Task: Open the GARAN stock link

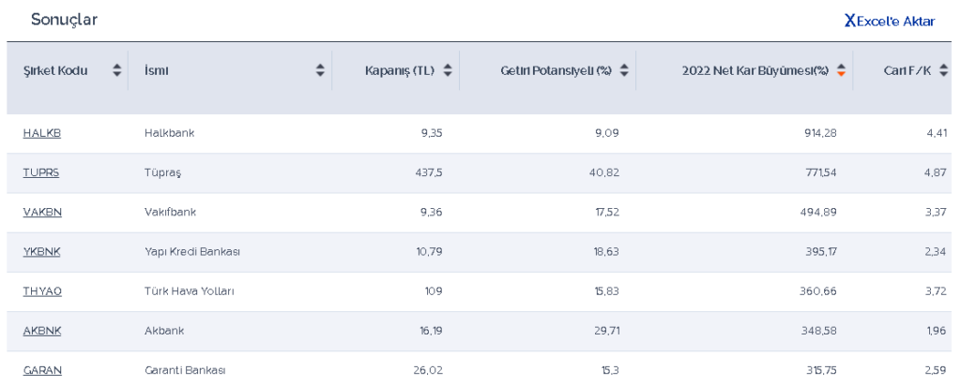Action: click(x=42, y=370)
